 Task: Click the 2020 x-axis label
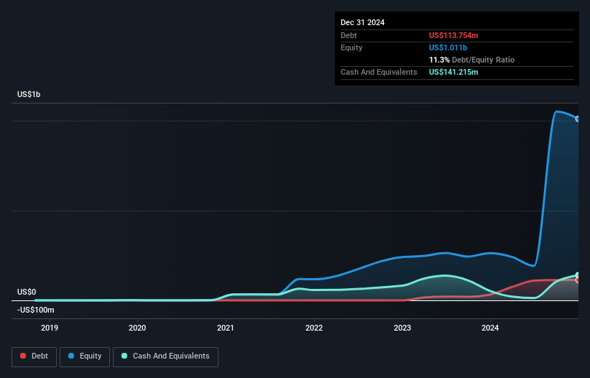click(137, 328)
